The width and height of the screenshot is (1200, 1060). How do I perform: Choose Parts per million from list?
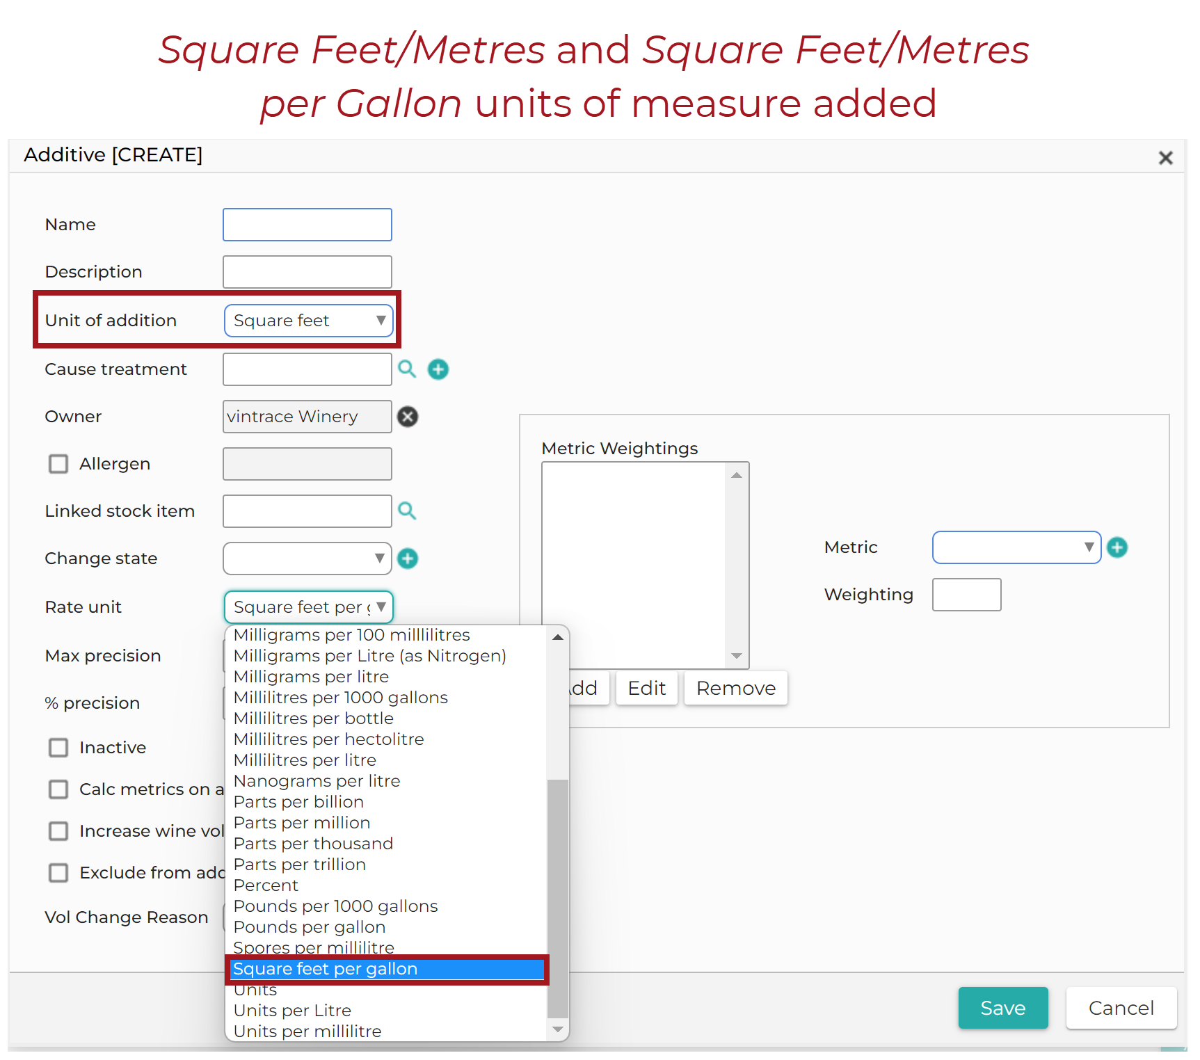302,823
